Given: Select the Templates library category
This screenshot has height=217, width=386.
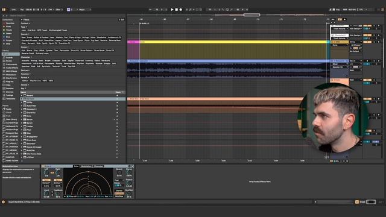Looking at the screenshot, I should pos(10,99).
